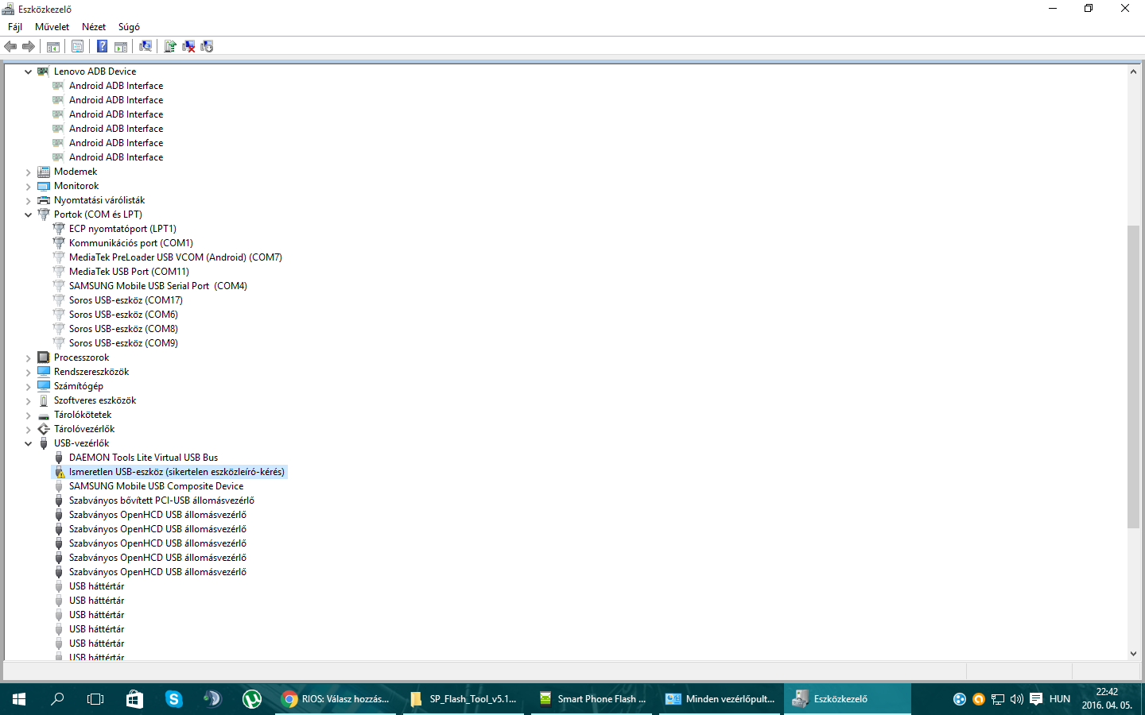Expand the Tárolókötetek category

point(29,415)
